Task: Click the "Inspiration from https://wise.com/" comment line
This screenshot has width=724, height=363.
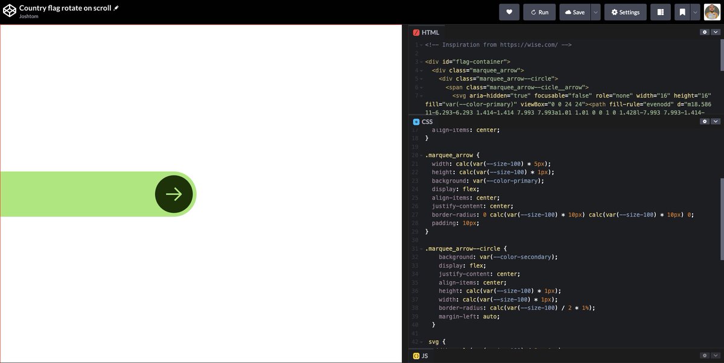Action: coord(498,45)
